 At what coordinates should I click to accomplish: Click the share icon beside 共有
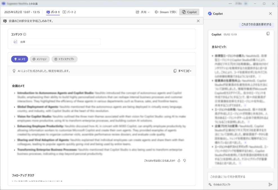pyautogui.click(x=137, y=12)
